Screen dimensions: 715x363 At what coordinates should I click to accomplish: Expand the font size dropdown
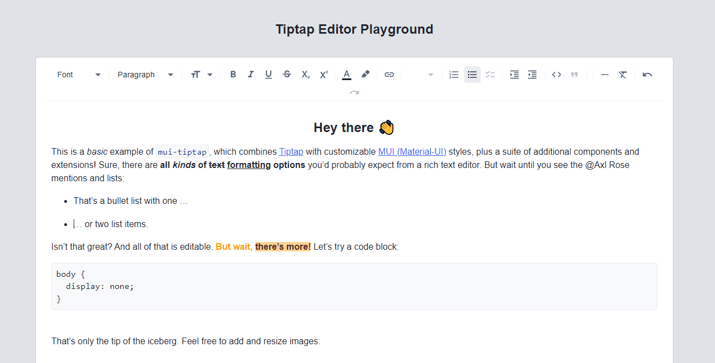[202, 75]
